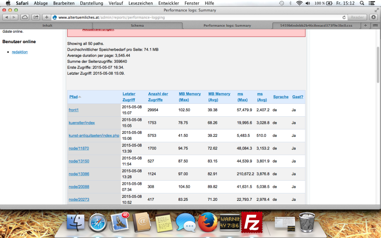The height and width of the screenshot is (238, 381).
Task: Open the Downloads button in Safari toolbar
Action: (x=374, y=17)
